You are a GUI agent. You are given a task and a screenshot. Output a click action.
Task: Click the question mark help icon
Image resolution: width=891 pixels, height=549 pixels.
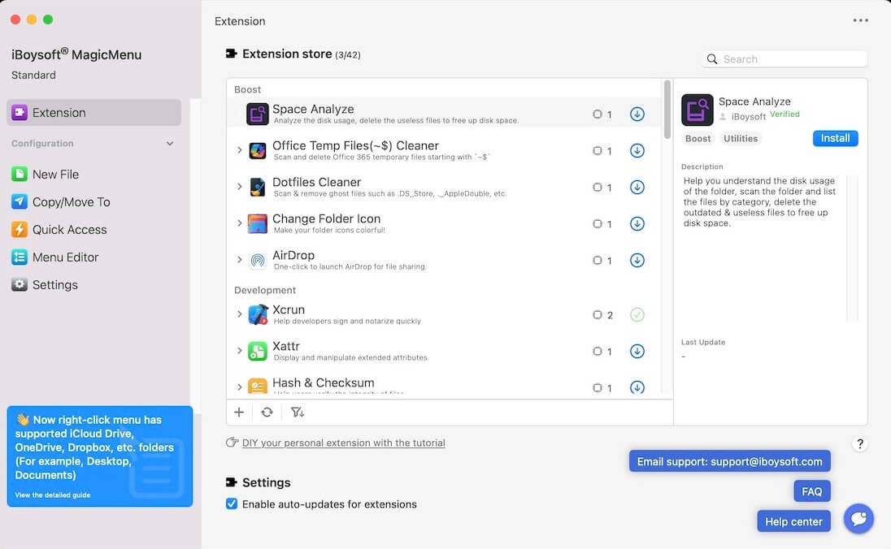[x=860, y=444]
